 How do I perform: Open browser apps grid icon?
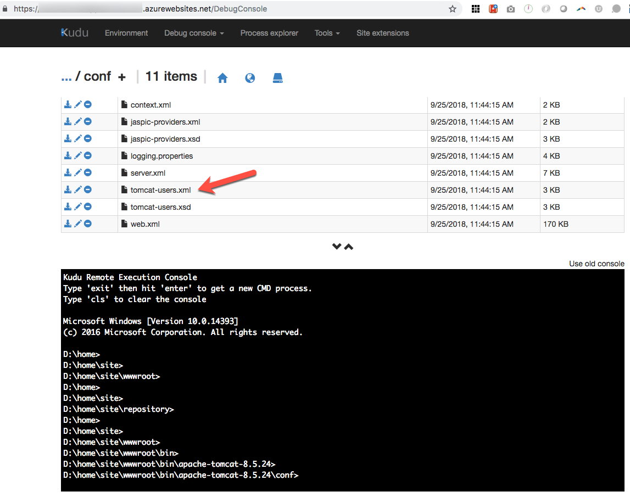point(475,9)
